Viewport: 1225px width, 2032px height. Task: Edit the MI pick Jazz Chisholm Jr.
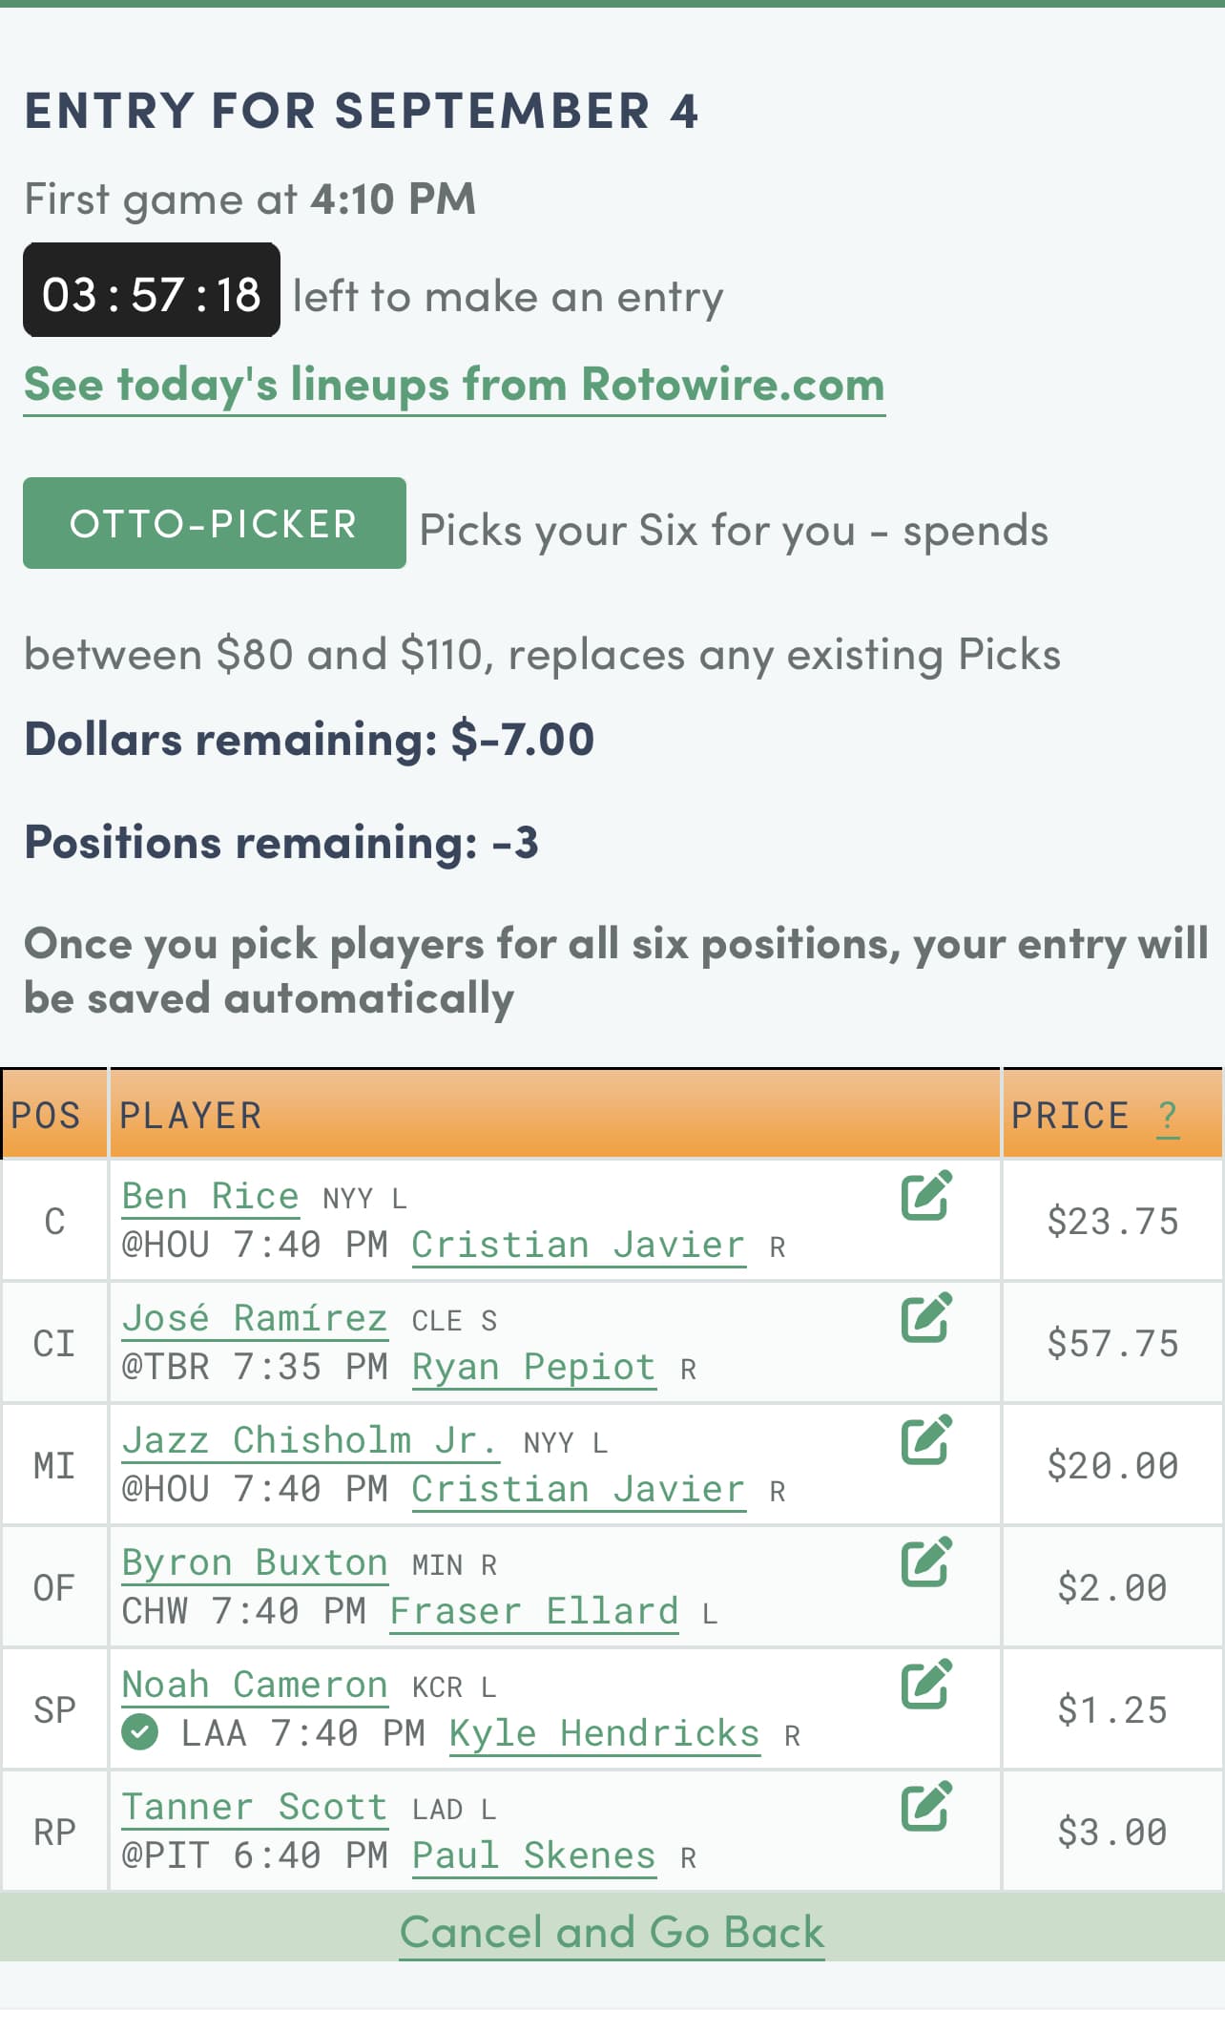(925, 1438)
